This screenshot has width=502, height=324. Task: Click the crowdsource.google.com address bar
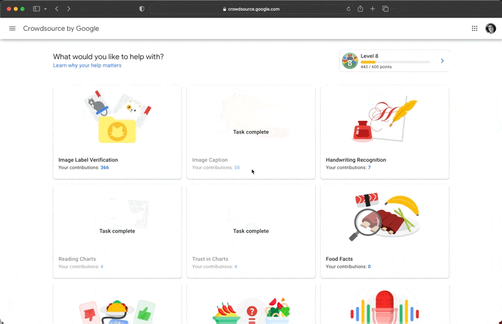[250, 9]
